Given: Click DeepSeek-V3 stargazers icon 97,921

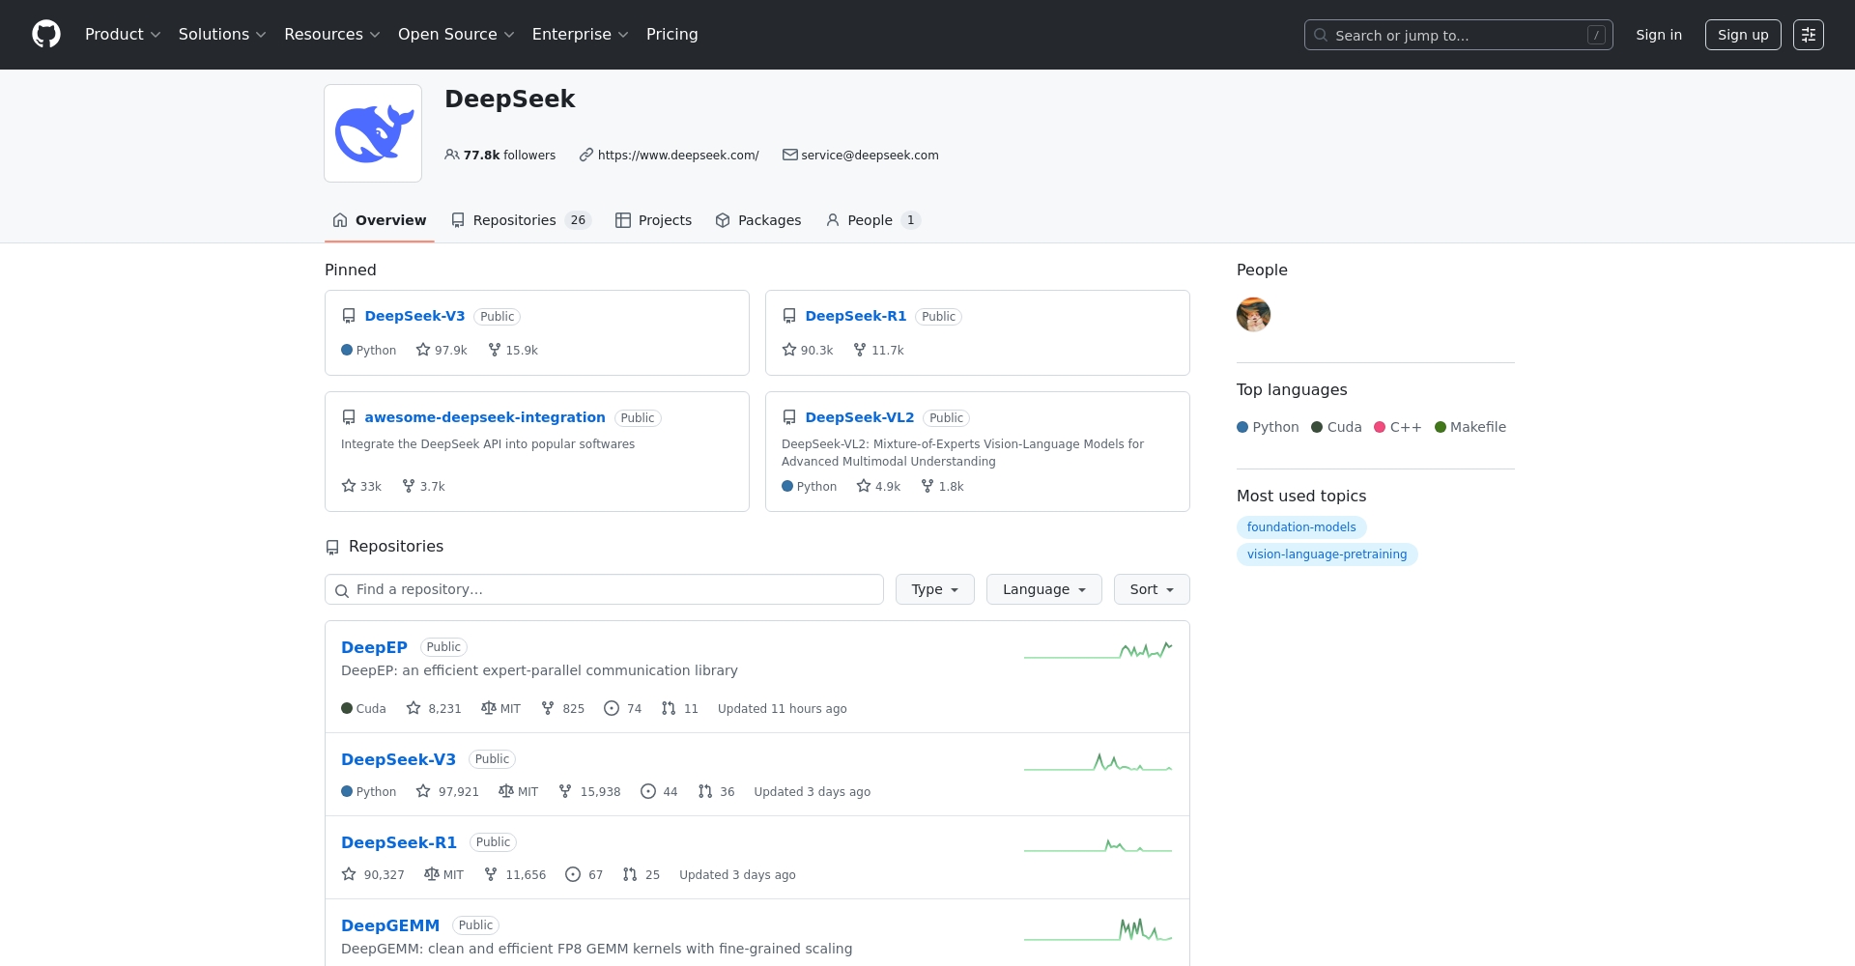Looking at the screenshot, I should coord(423,791).
